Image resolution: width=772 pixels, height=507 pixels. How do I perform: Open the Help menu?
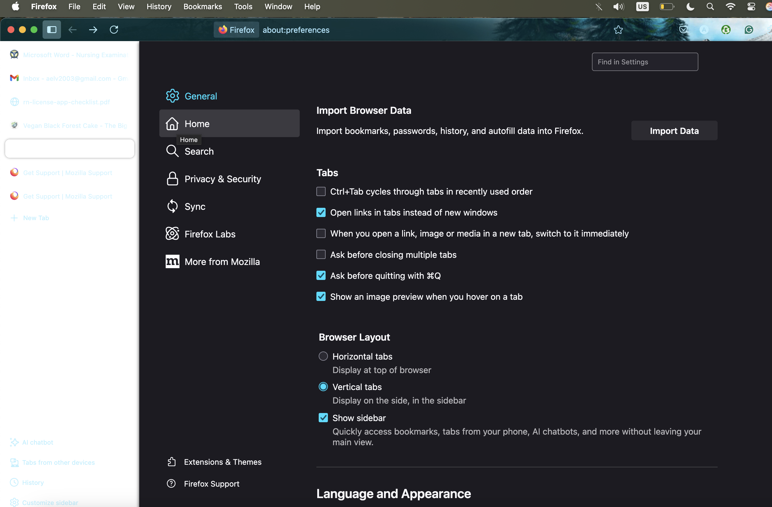312,7
